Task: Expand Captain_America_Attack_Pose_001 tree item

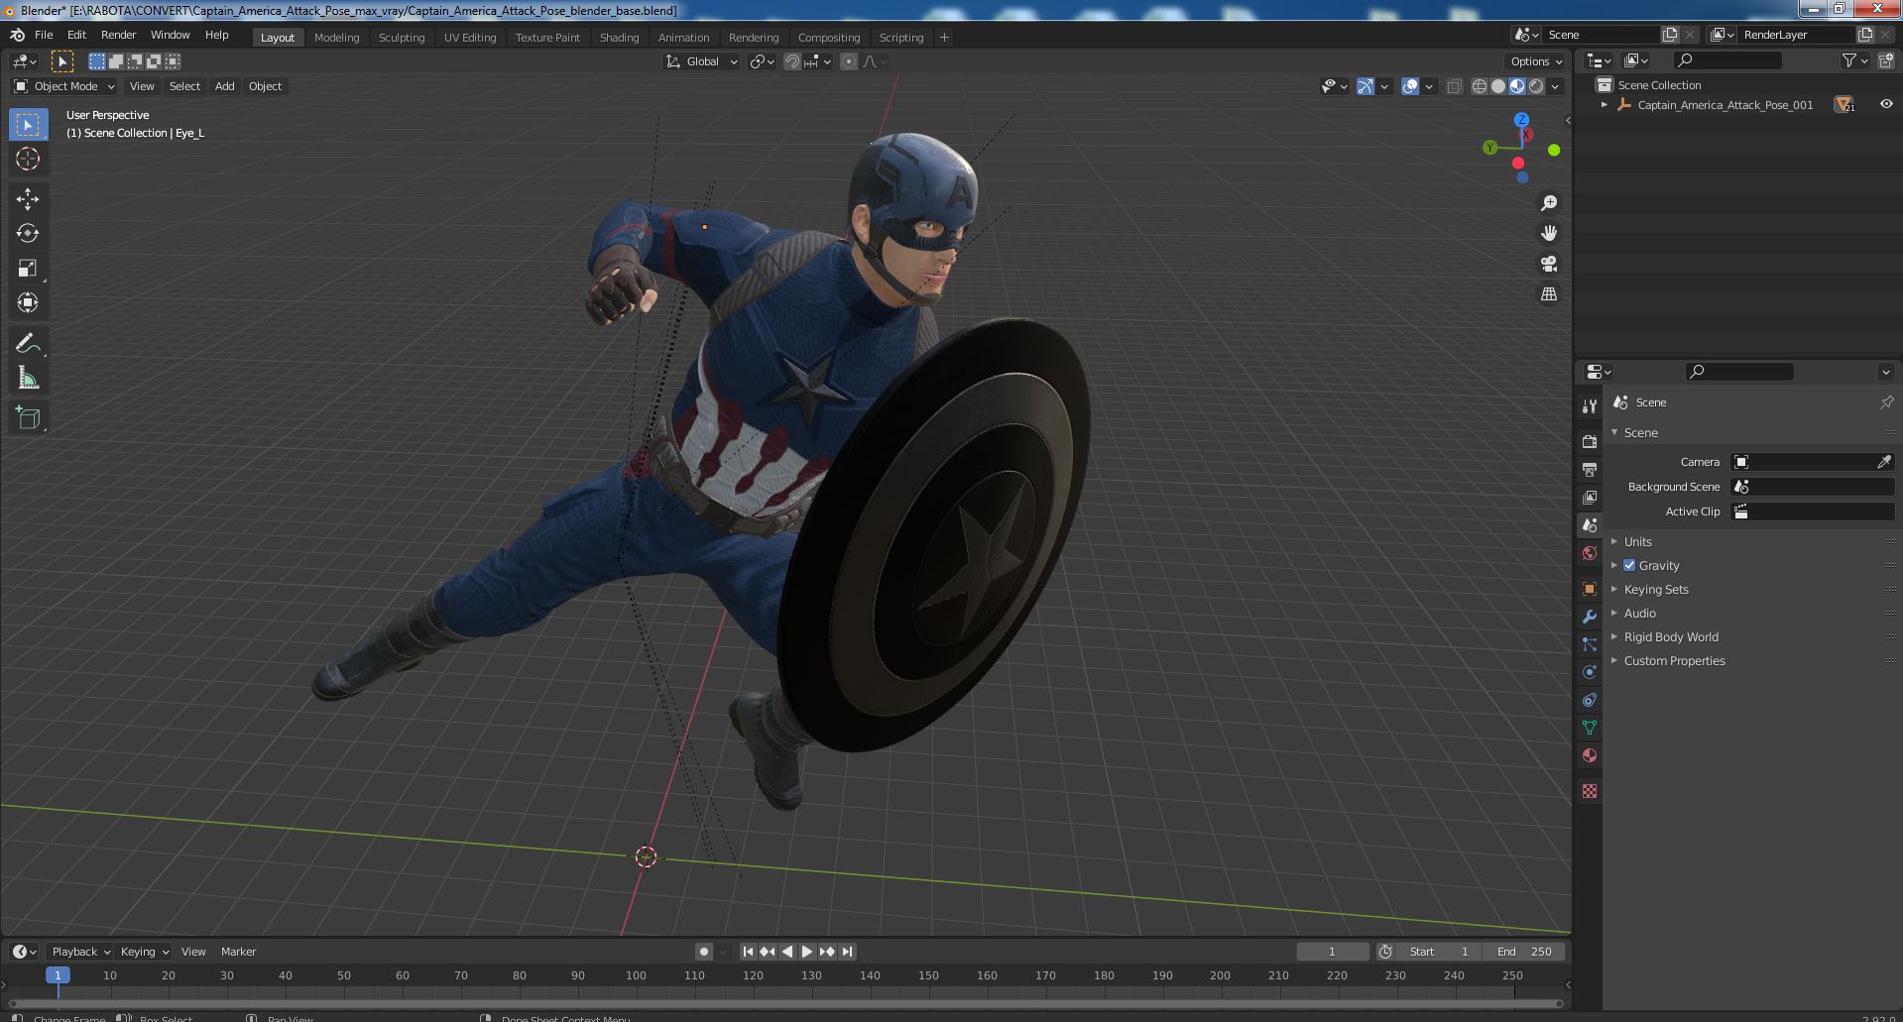Action: coord(1605,104)
